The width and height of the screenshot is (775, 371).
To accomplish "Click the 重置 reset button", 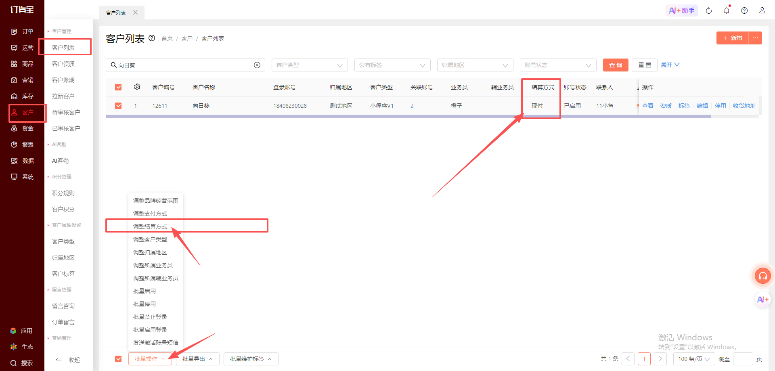I will pyautogui.click(x=645, y=65).
